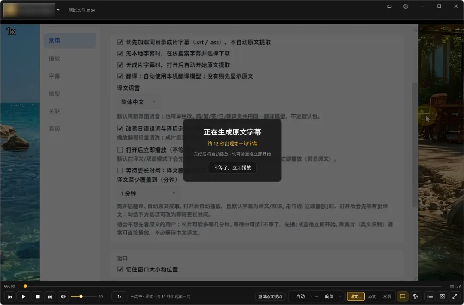Open the 1 分钟 coverage dropdown

click(x=148, y=193)
